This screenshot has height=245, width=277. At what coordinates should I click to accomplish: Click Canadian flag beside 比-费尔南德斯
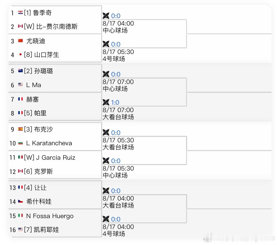pos(20,26)
